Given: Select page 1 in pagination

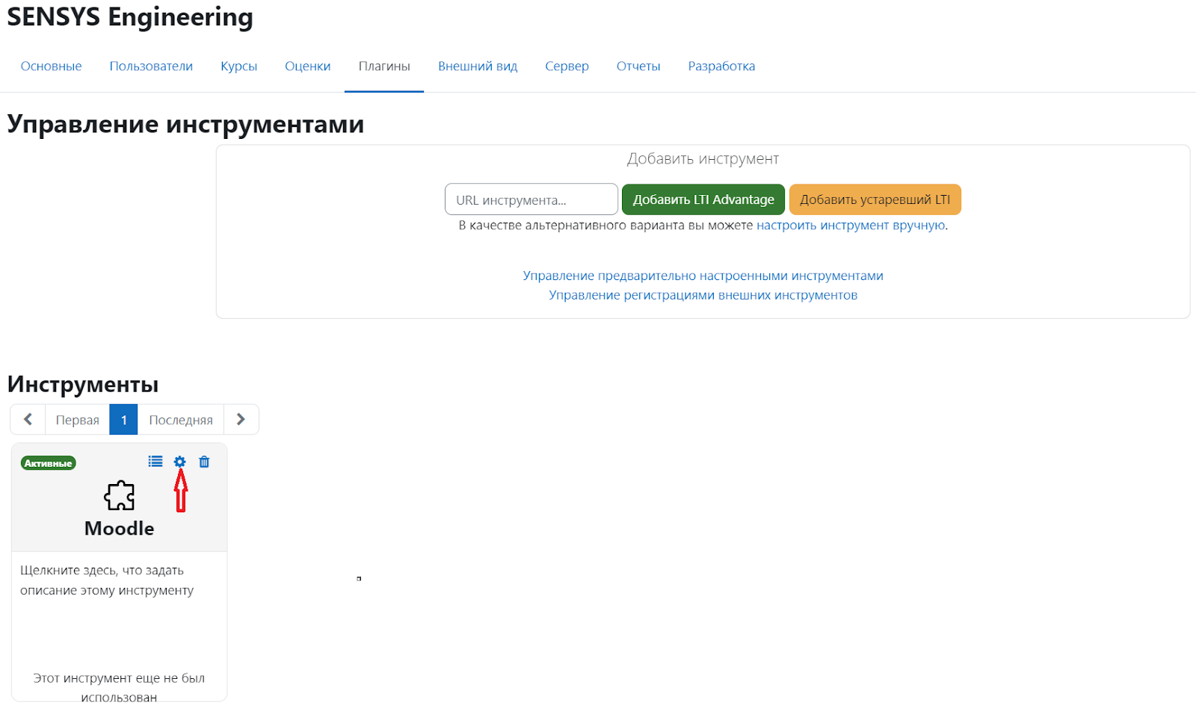Looking at the screenshot, I should pos(123,420).
